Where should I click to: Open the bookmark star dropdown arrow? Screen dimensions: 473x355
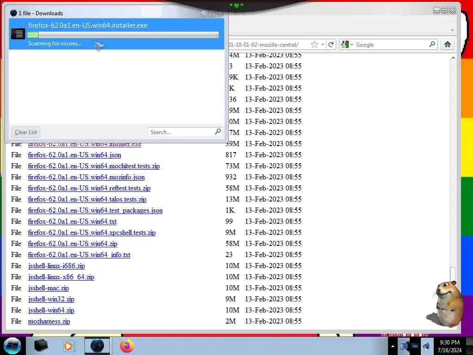pyautogui.click(x=322, y=45)
